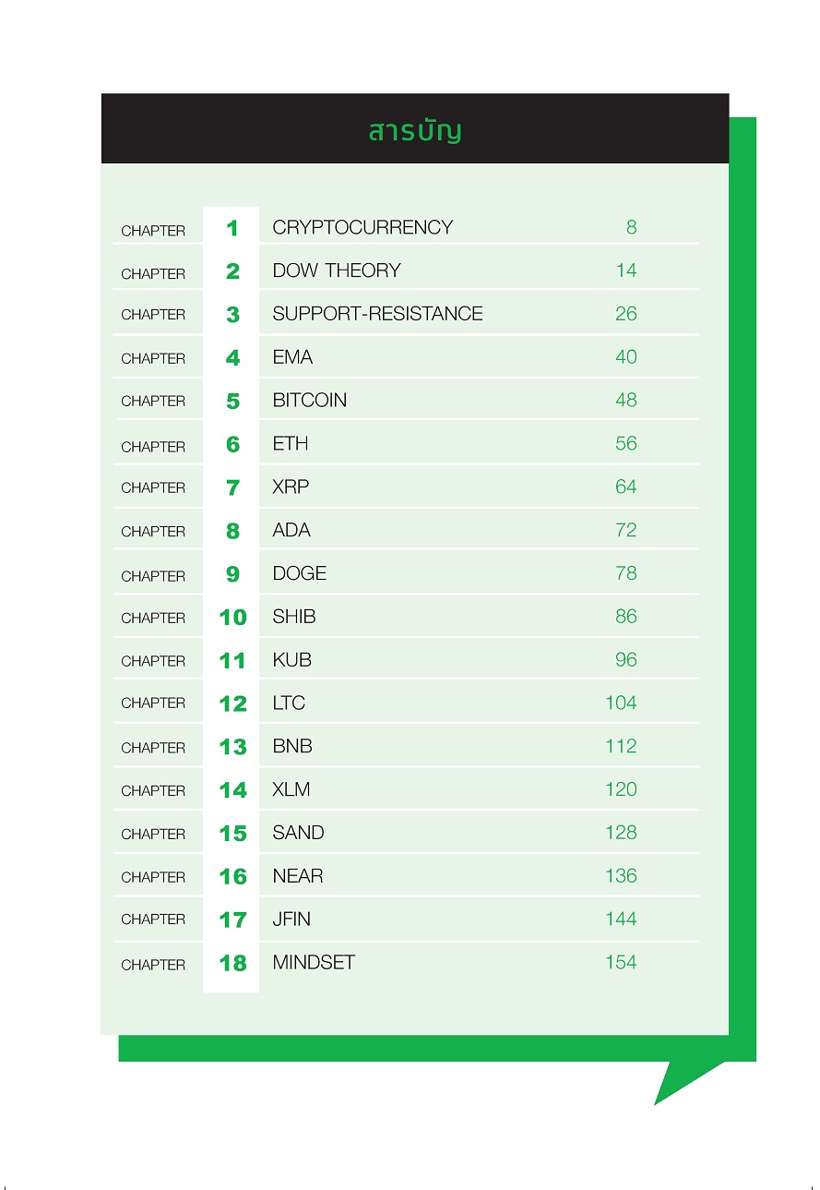Go to the MINDSET chapter
Screen dimensions: 820x1190
[x=314, y=963]
